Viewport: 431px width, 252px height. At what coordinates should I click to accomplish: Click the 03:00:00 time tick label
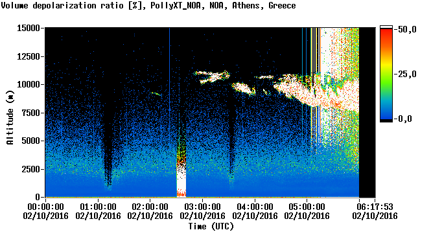(x=203, y=207)
